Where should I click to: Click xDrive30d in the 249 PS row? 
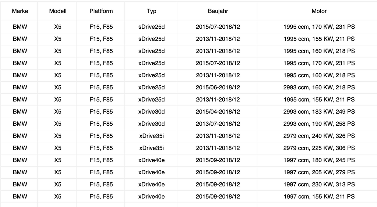coord(151,111)
